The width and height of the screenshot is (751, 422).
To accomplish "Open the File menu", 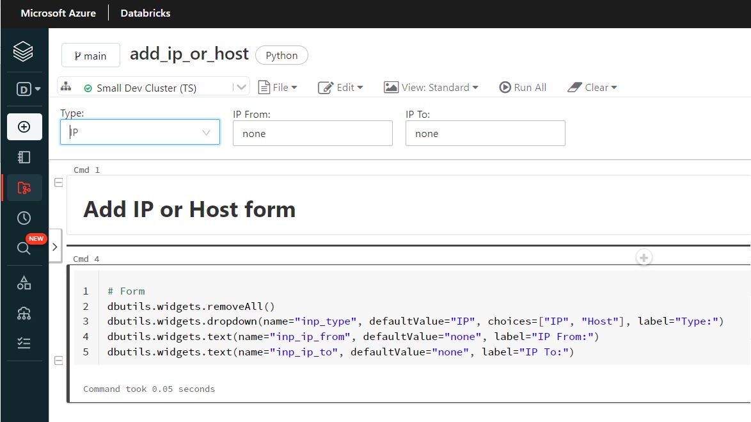I will point(278,87).
